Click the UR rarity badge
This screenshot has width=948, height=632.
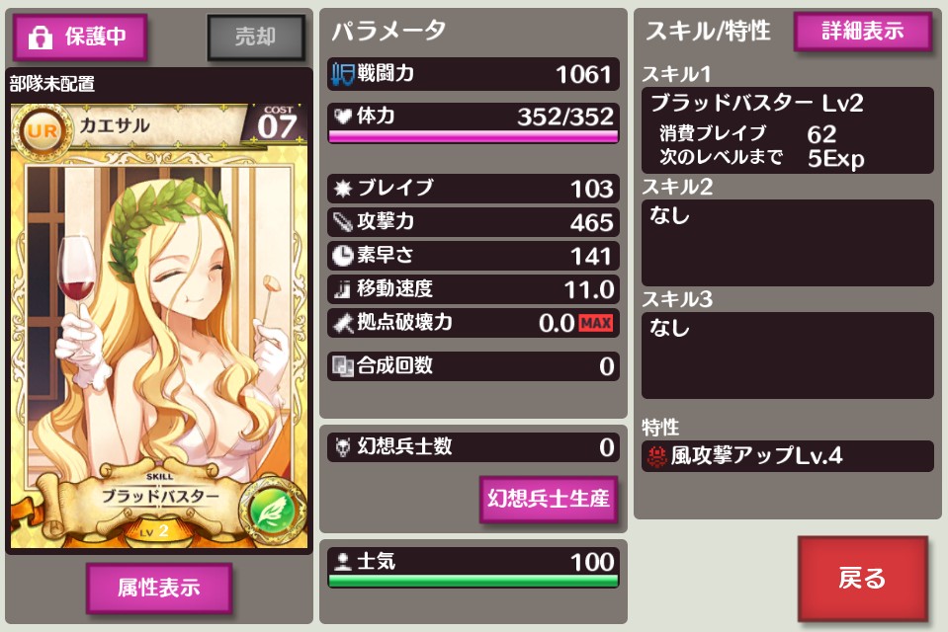point(43,131)
